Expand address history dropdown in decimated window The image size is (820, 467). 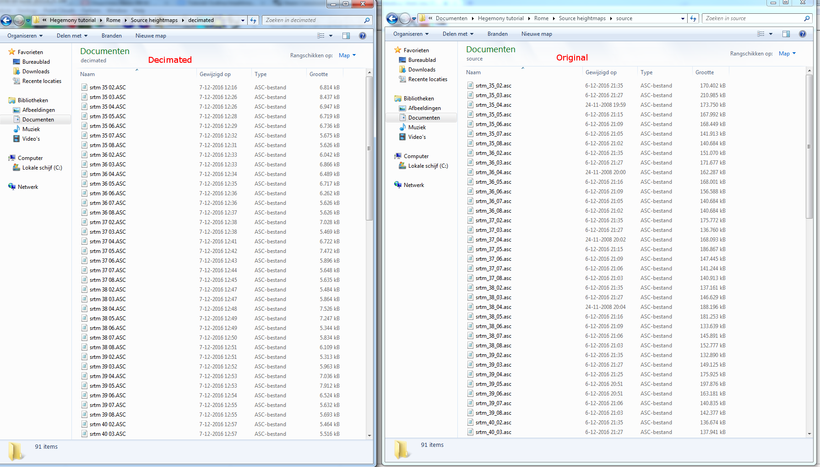tap(243, 20)
